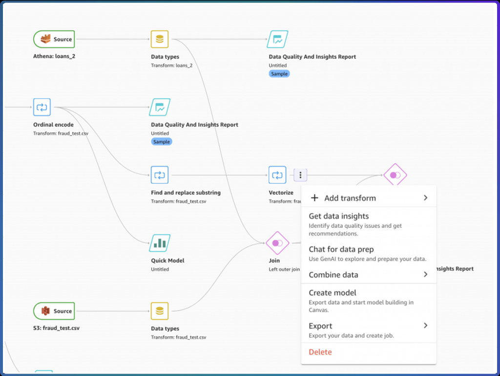The height and width of the screenshot is (376, 500).
Task: Select the S3 fraud_test.csv Source node
Action: 54,311
